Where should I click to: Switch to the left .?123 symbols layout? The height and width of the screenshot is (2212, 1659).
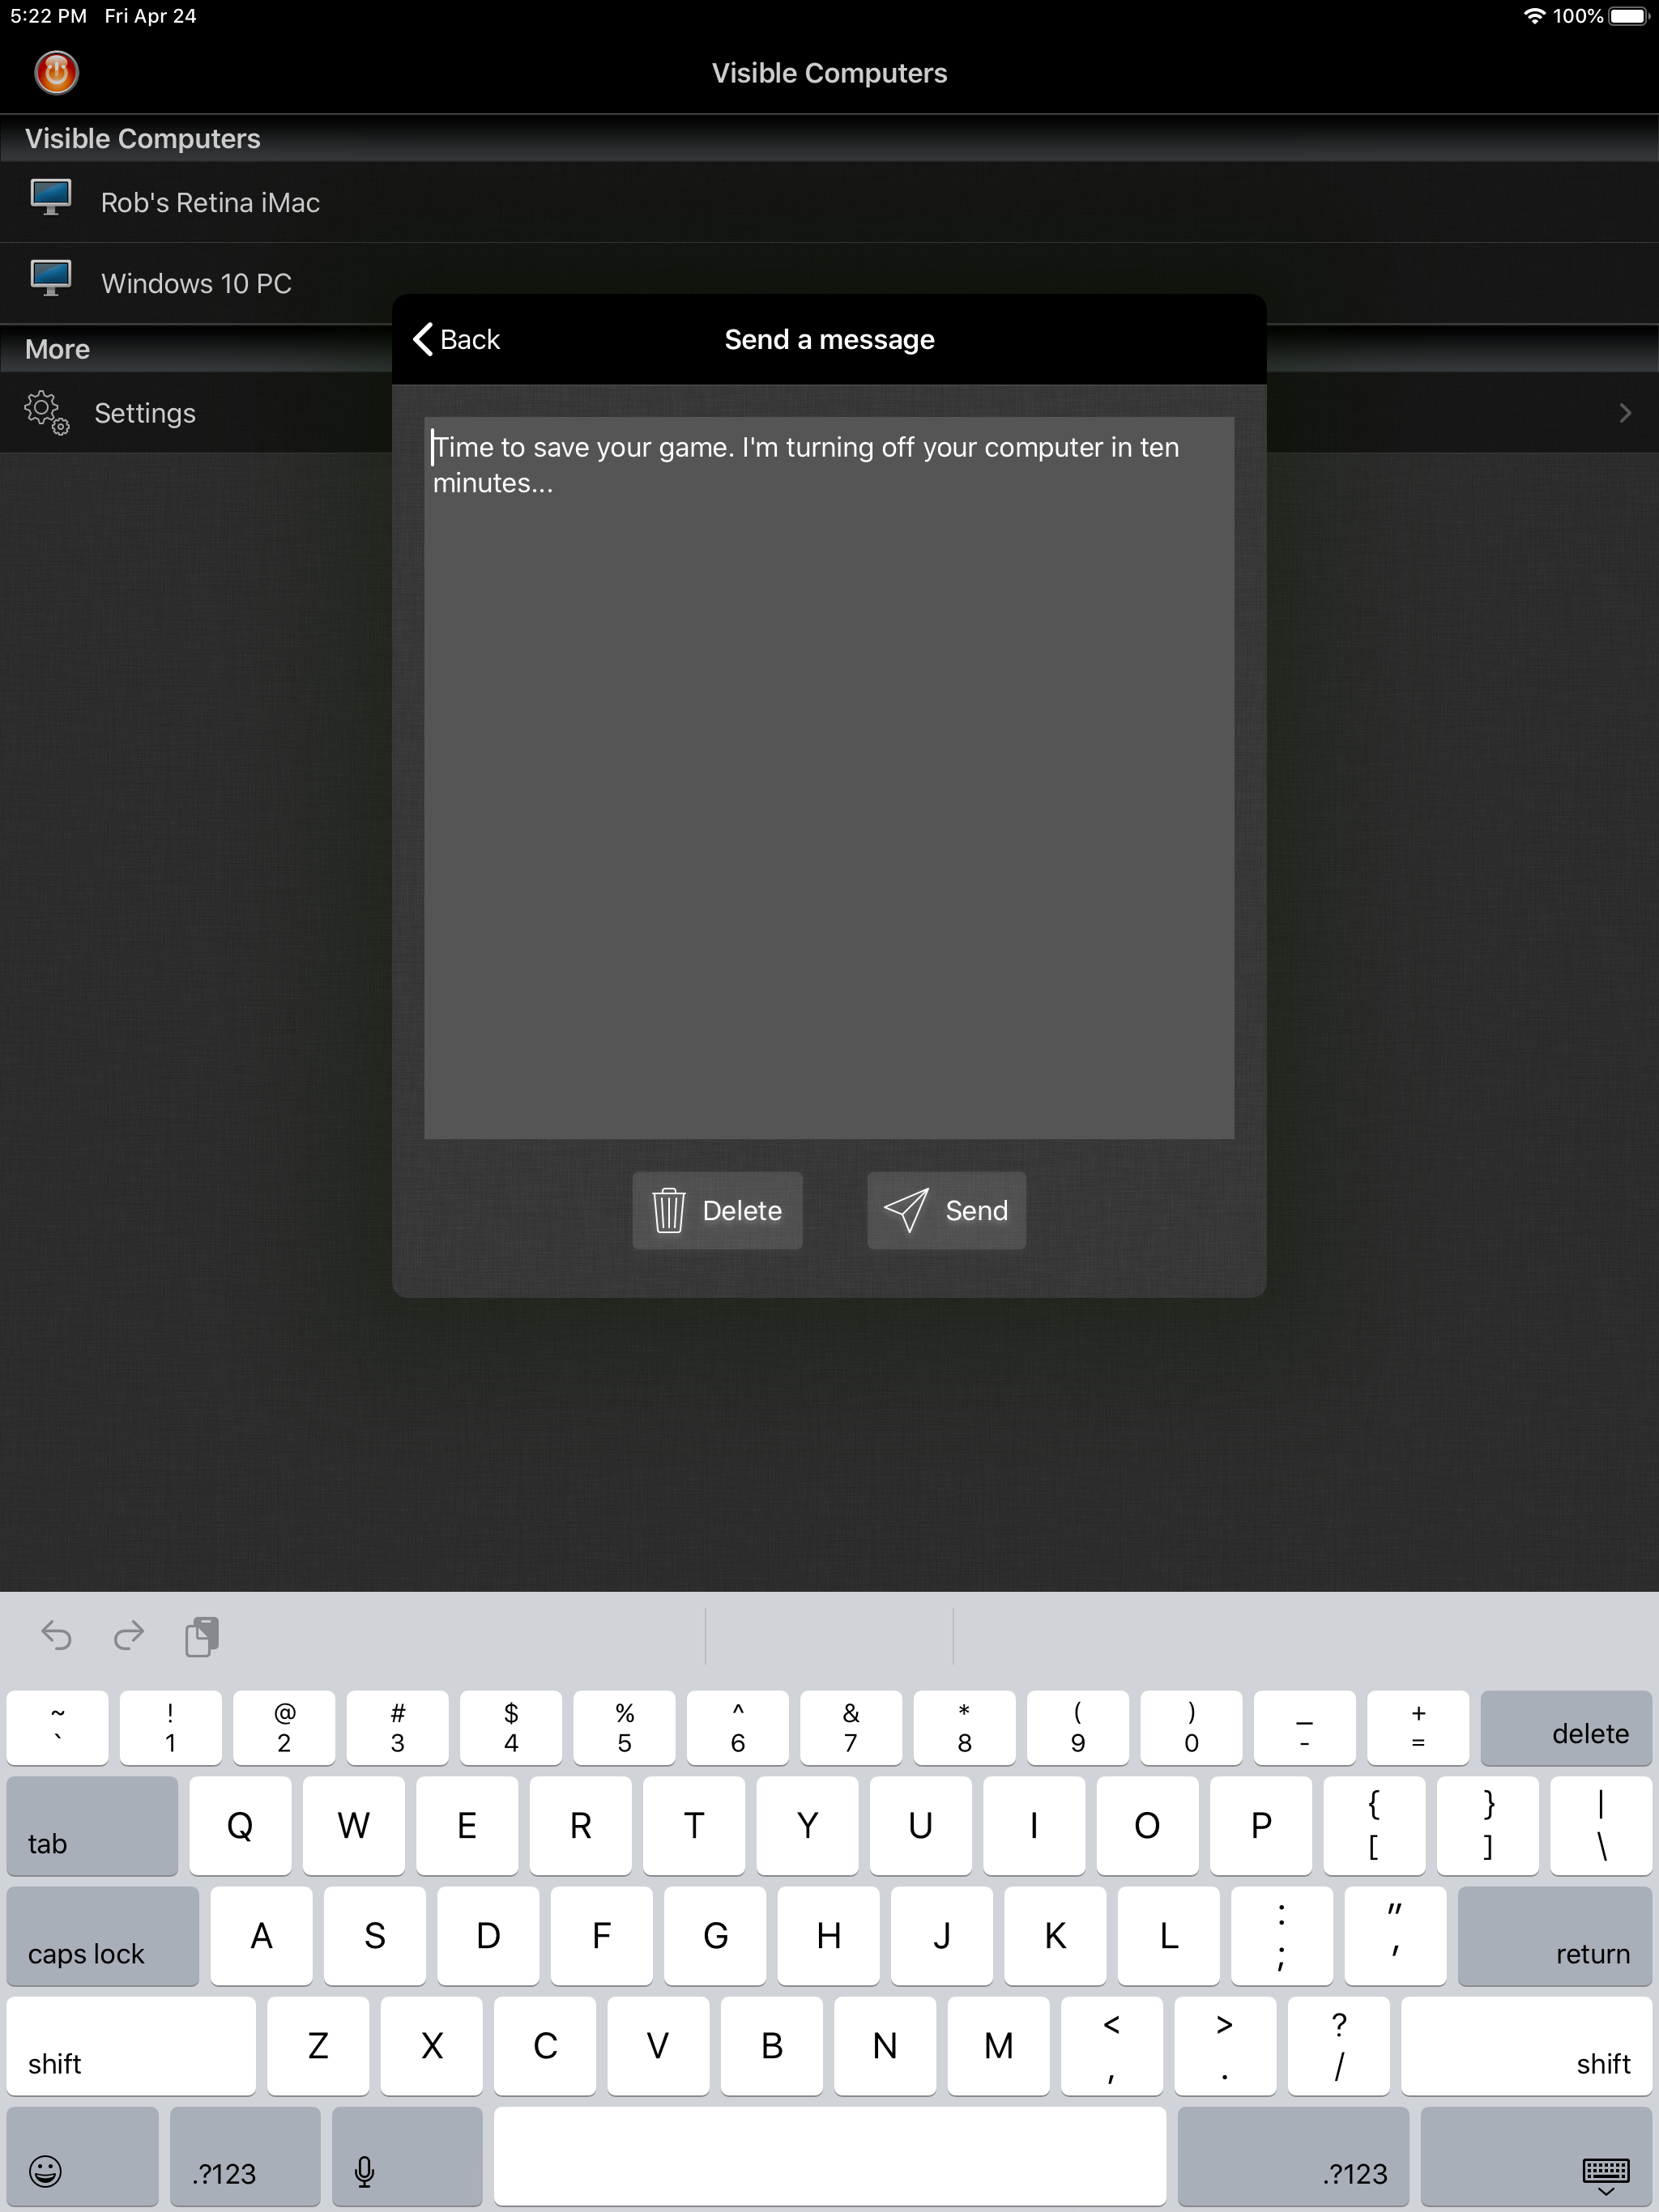pos(245,2157)
